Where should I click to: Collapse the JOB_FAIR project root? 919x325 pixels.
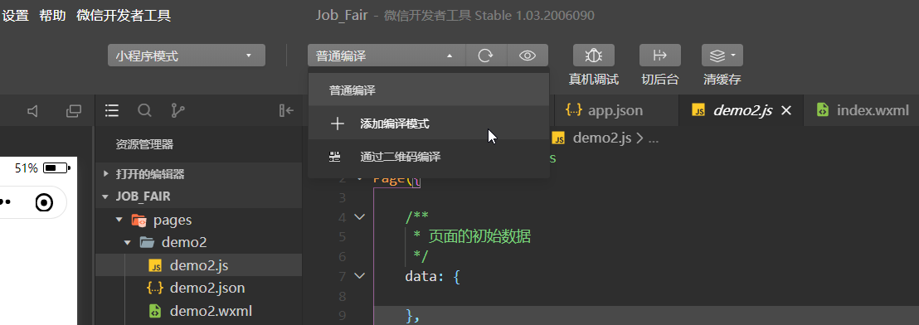click(199, 196)
